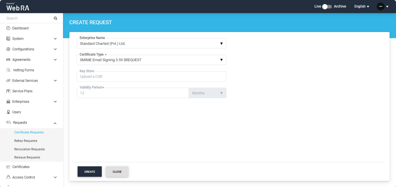The image size is (396, 187).
Task: Click the Key Store Upload a CSR field
Action: coord(151,77)
